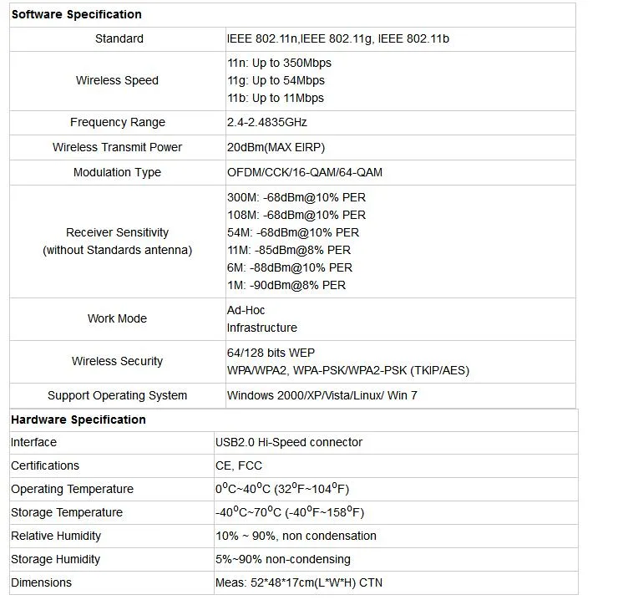Click the 20dBm(MAX EIRP) transmit power value
This screenshot has width=628, height=600.
[276, 147]
